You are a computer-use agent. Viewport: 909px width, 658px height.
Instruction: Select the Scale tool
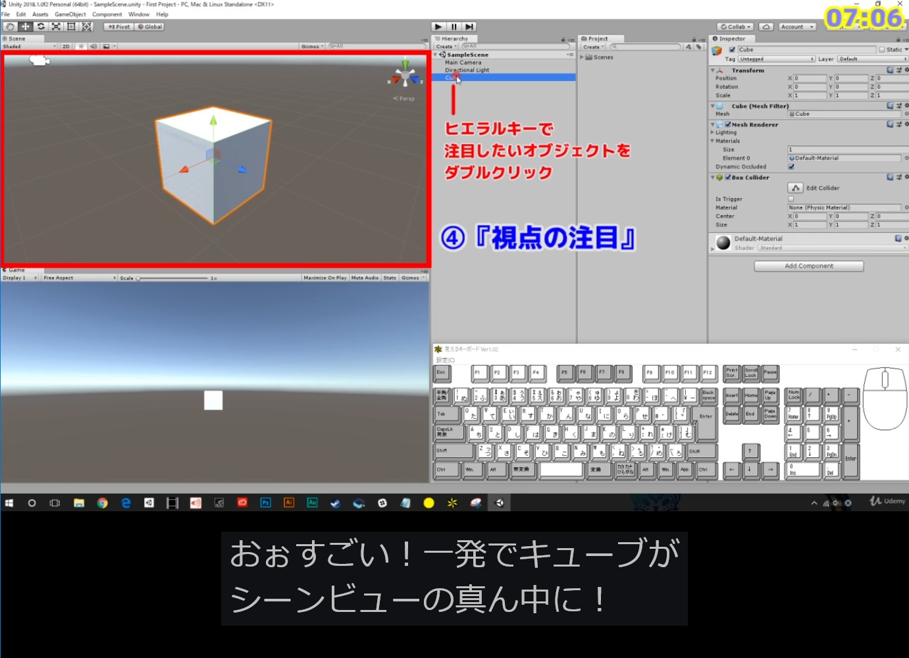(x=56, y=27)
